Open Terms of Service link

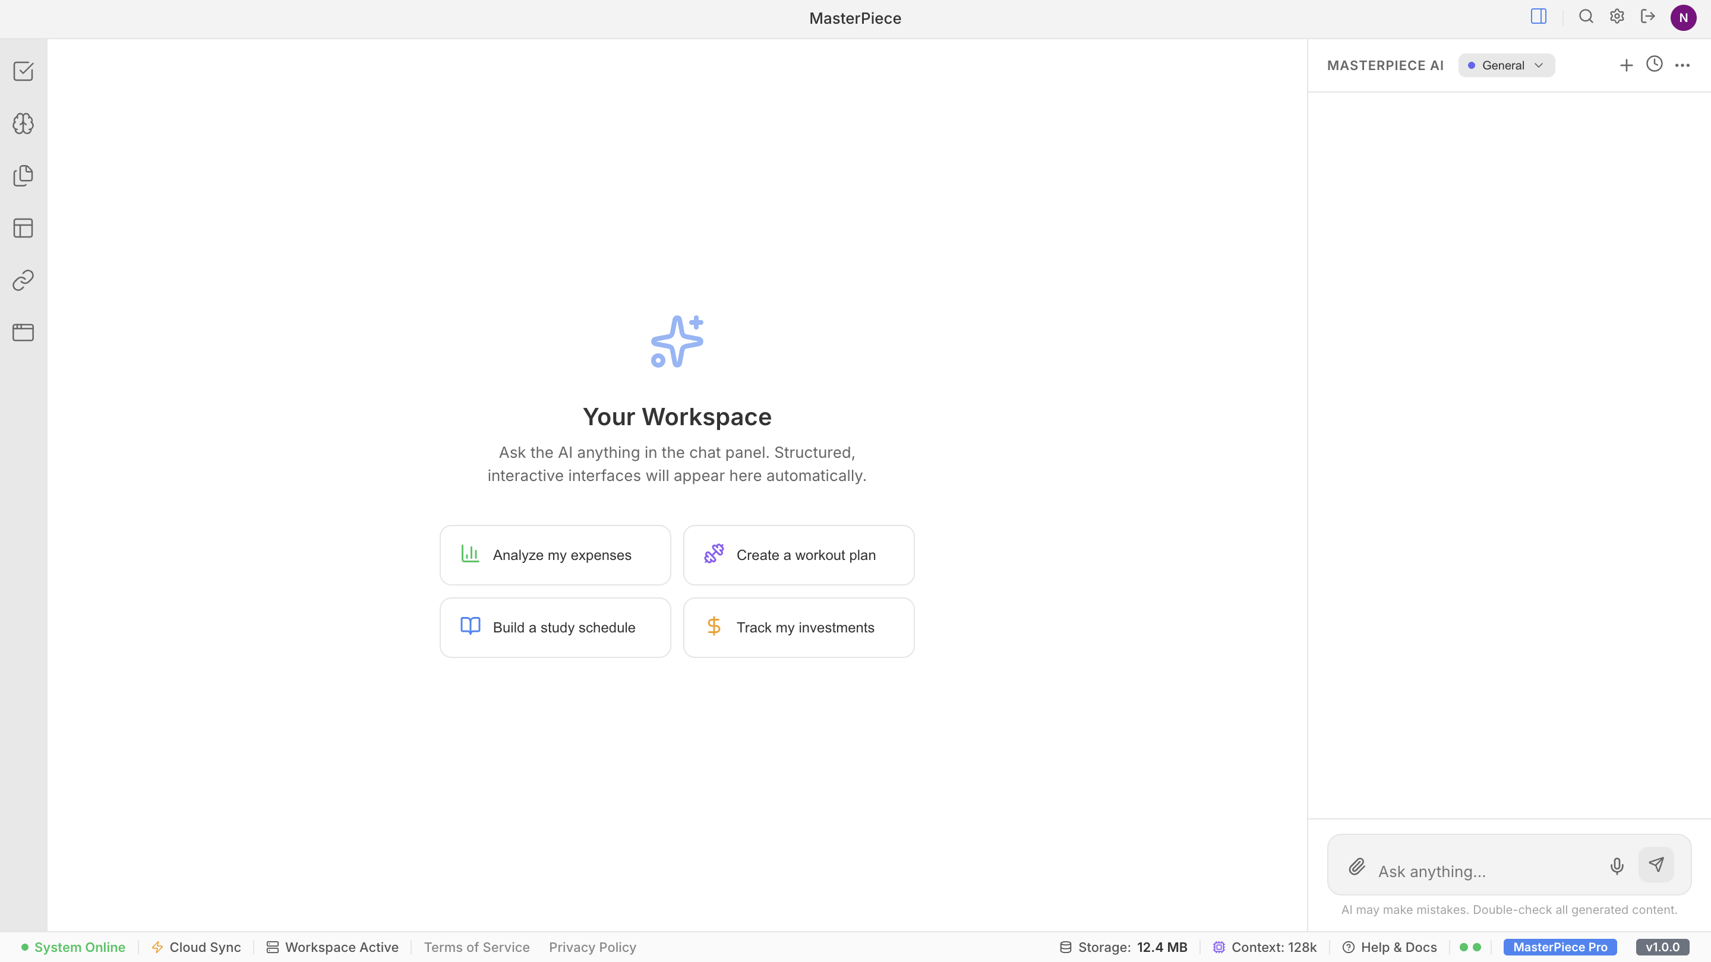tap(476, 947)
